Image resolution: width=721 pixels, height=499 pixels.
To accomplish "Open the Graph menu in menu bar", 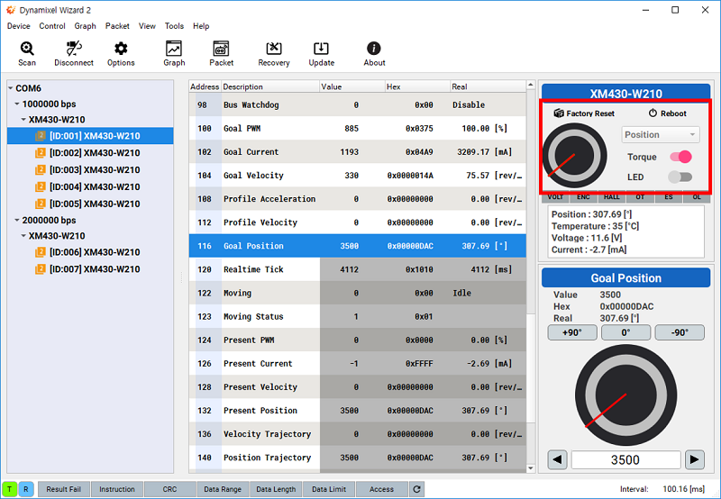I will pyautogui.click(x=85, y=26).
